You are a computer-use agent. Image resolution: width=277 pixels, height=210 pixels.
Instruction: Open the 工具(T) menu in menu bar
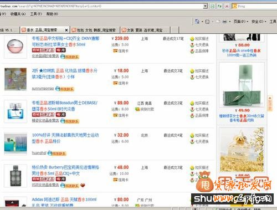[x=36, y=14]
